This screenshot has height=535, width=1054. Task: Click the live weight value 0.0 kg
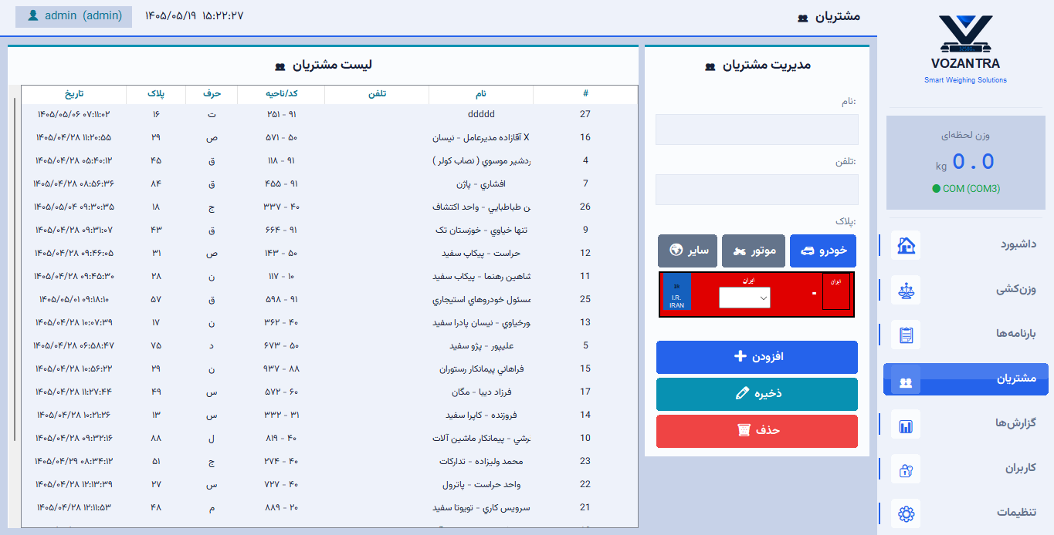click(964, 162)
